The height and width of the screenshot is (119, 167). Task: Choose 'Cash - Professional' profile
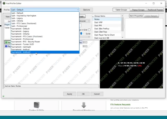click(x=45, y=26)
